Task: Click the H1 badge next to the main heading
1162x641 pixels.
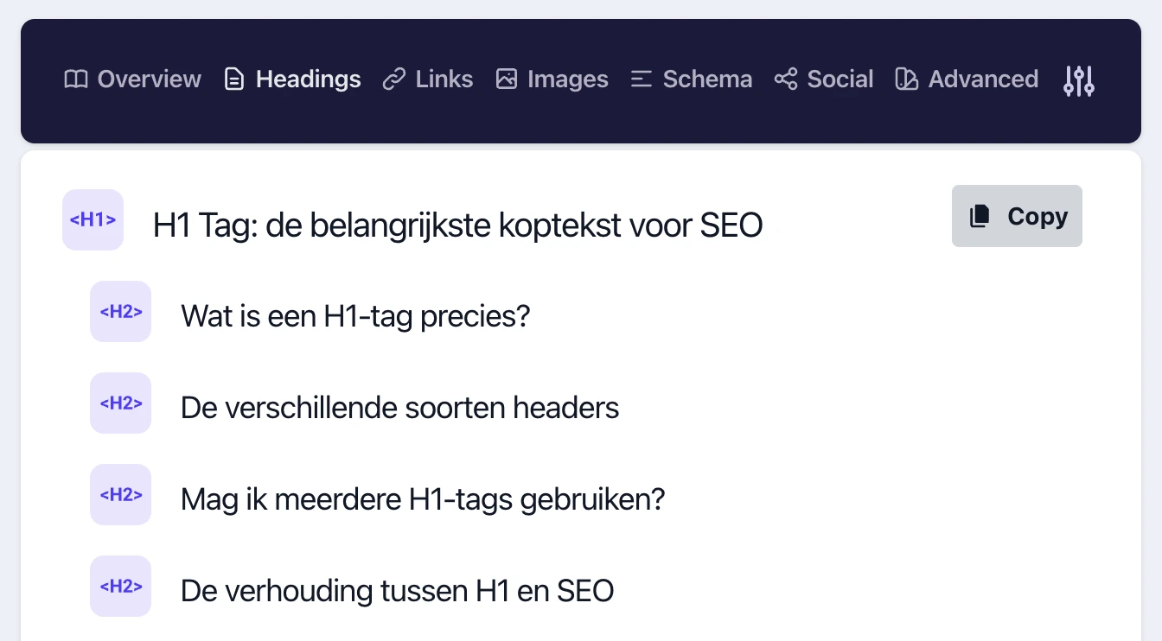Action: tap(93, 219)
